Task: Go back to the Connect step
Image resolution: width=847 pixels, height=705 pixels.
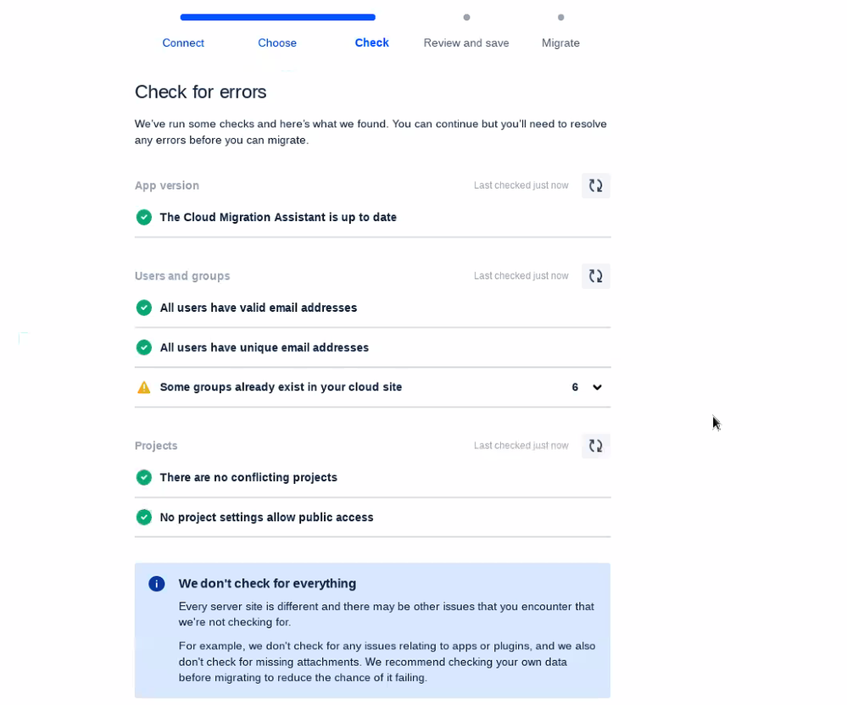Action: 183,42
